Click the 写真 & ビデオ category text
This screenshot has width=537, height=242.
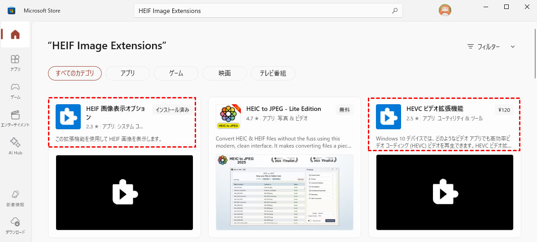pyautogui.click(x=293, y=119)
